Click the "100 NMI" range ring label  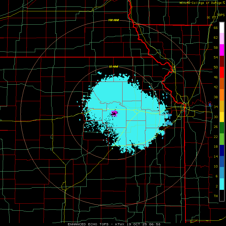(114, 20)
